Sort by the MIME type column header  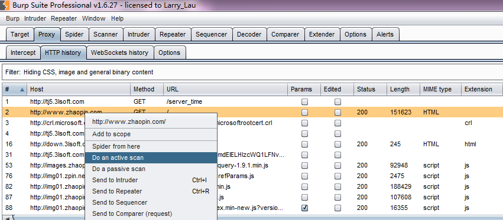point(440,89)
